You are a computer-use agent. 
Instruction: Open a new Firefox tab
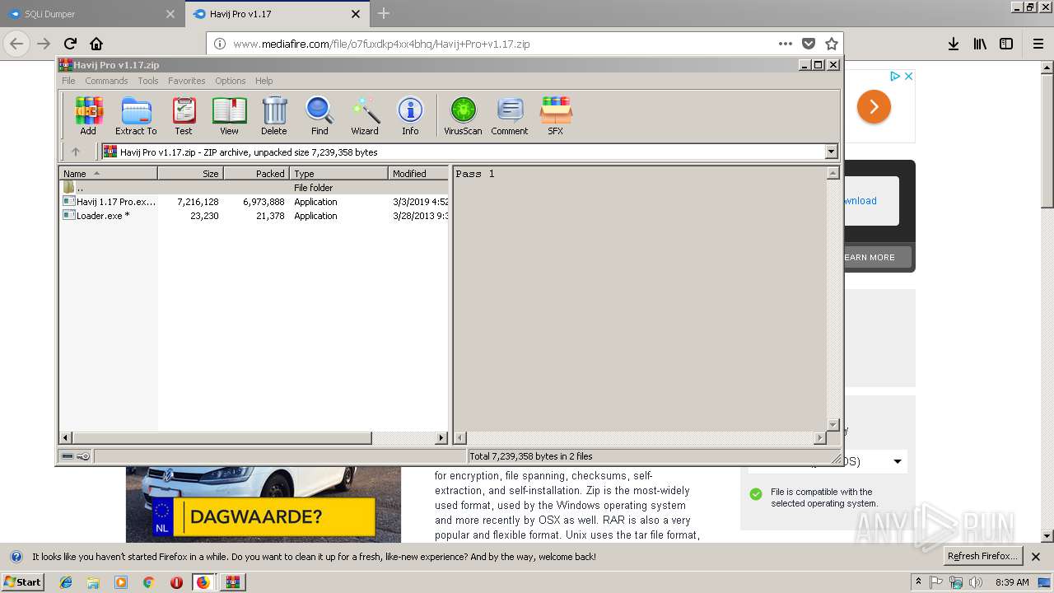[384, 13]
